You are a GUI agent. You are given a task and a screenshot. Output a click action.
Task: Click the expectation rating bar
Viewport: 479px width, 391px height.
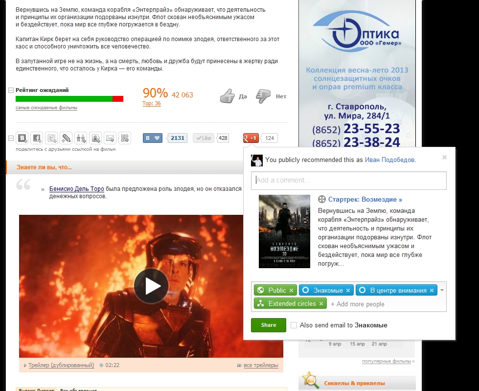click(69, 99)
